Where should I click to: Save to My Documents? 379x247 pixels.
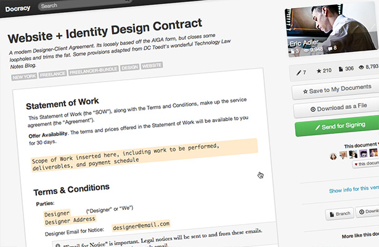coord(336,90)
